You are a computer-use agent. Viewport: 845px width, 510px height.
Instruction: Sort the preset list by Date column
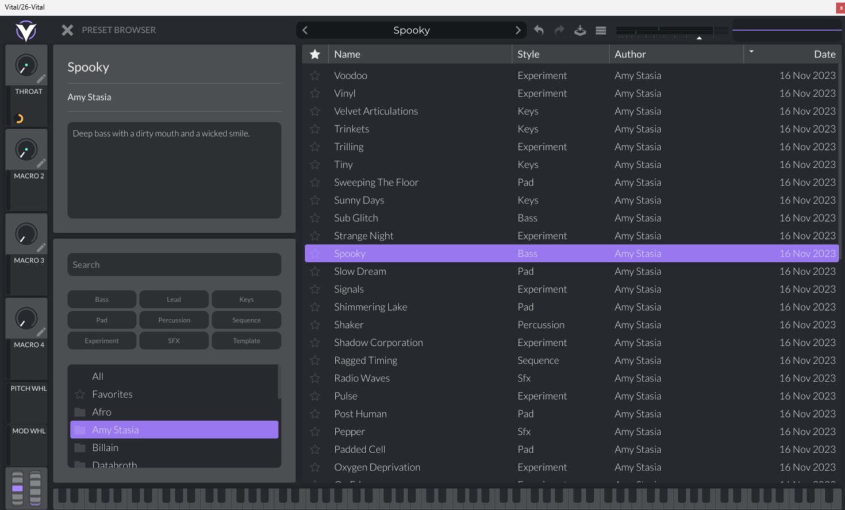coord(792,54)
